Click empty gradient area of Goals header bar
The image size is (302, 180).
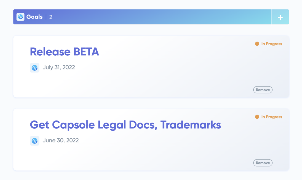[x=162, y=17]
